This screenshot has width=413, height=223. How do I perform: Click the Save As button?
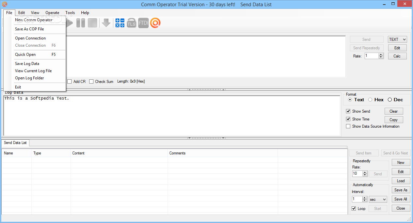click(401, 190)
